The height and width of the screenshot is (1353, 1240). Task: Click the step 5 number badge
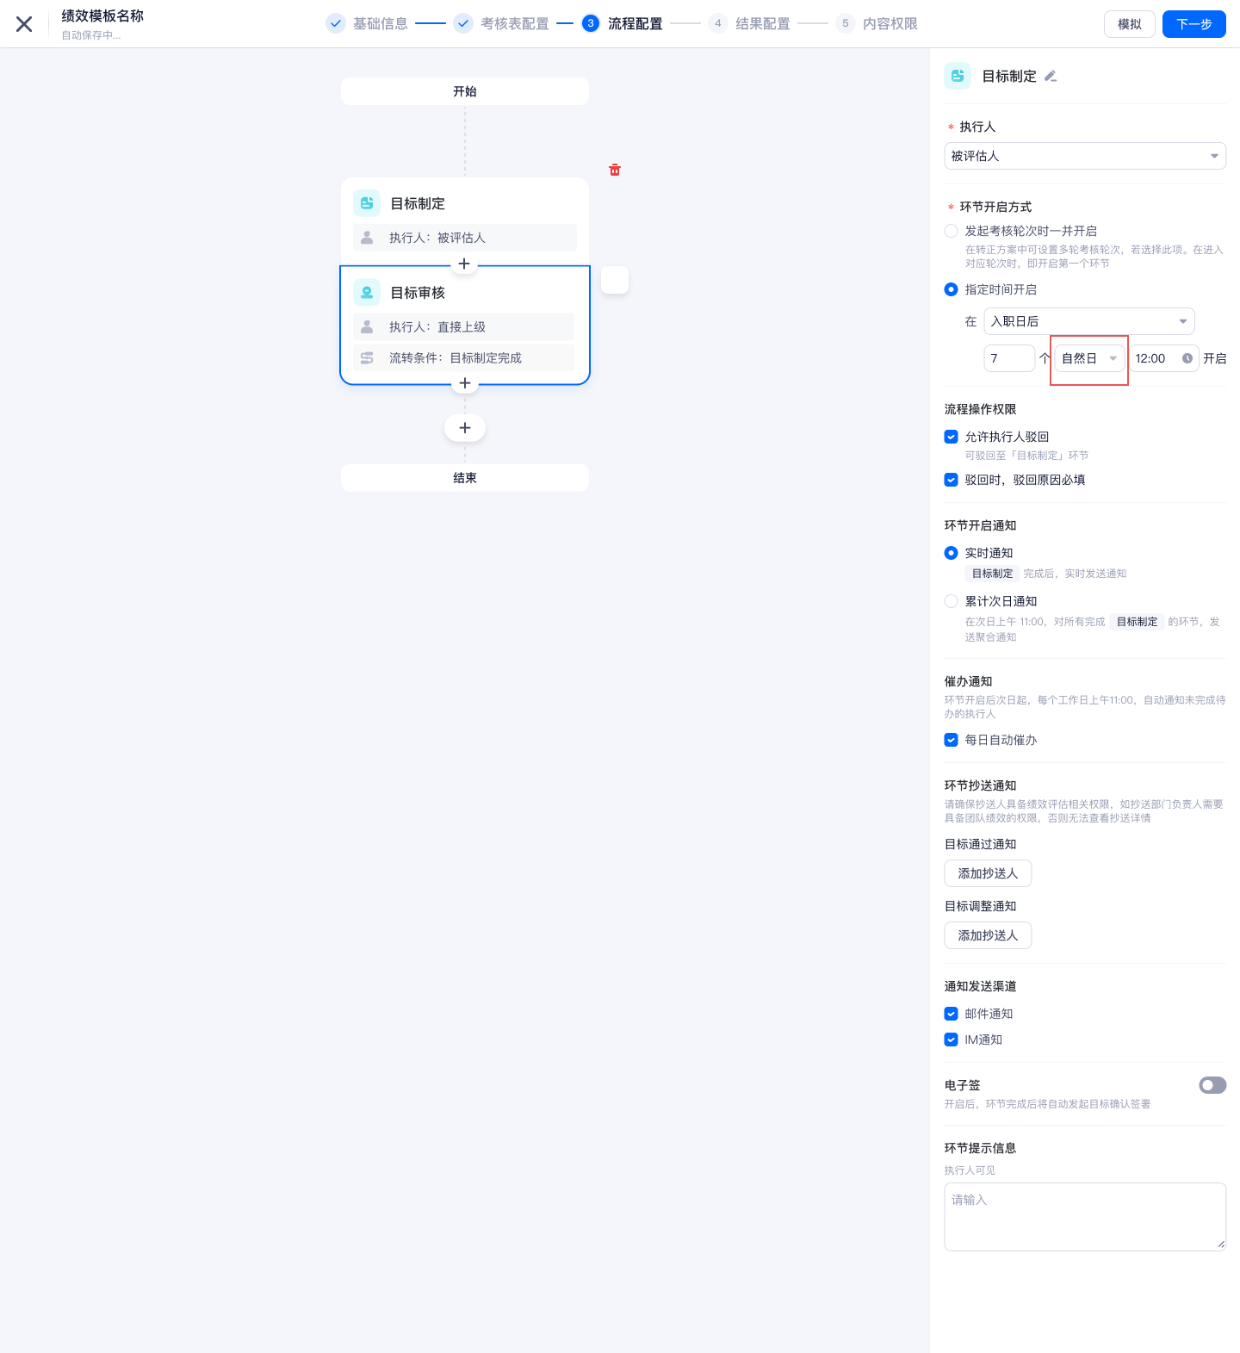click(846, 23)
